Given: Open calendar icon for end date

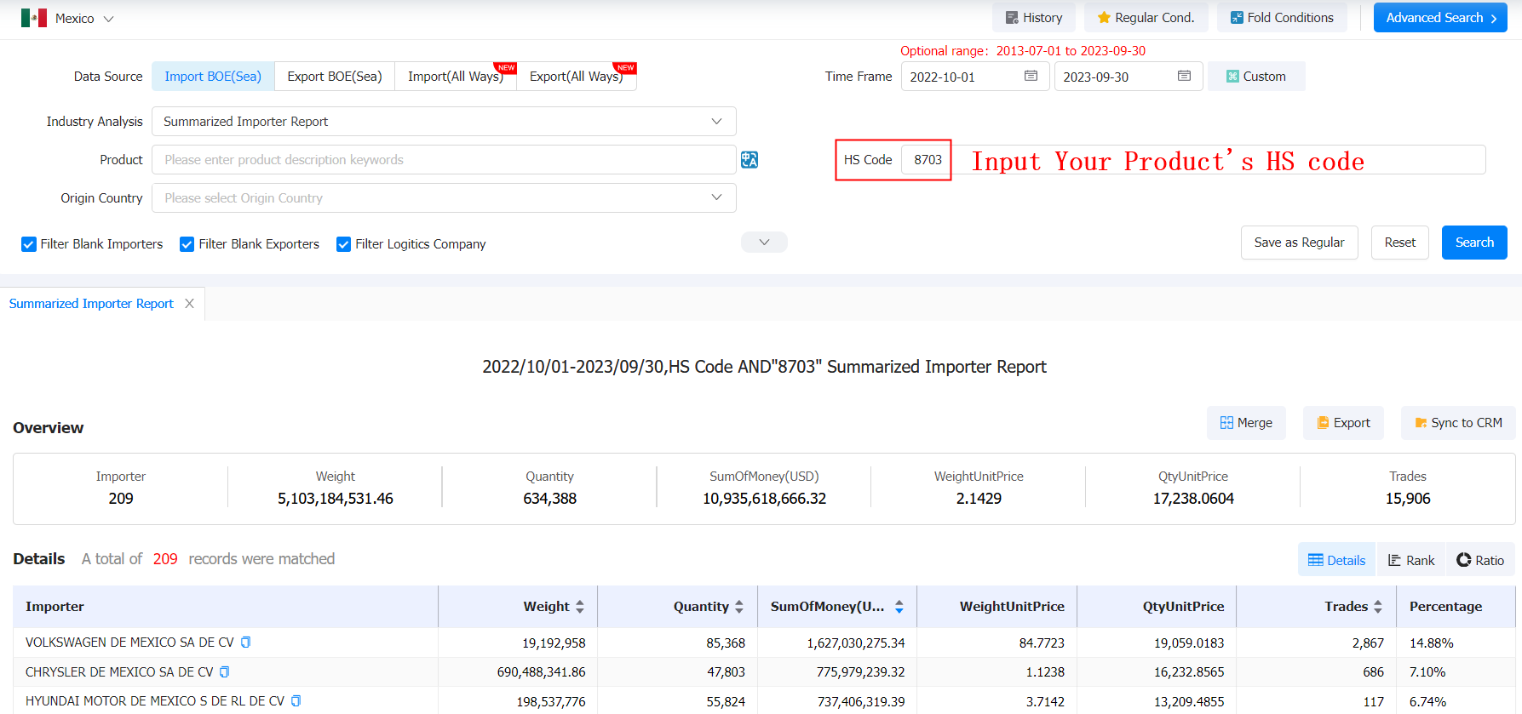Looking at the screenshot, I should (1184, 77).
